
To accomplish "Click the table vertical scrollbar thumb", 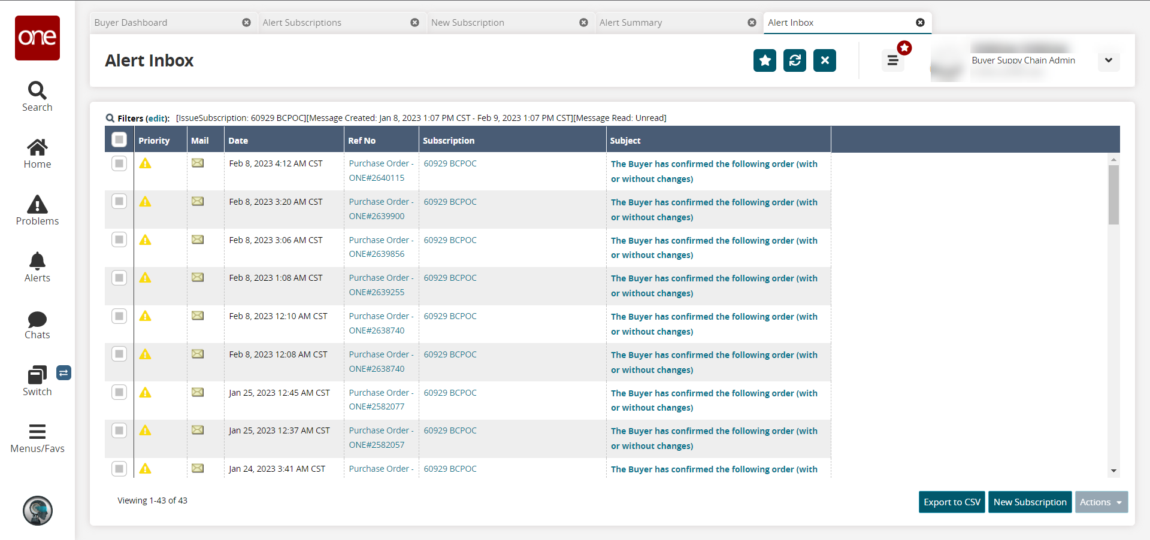I will coord(1113,195).
